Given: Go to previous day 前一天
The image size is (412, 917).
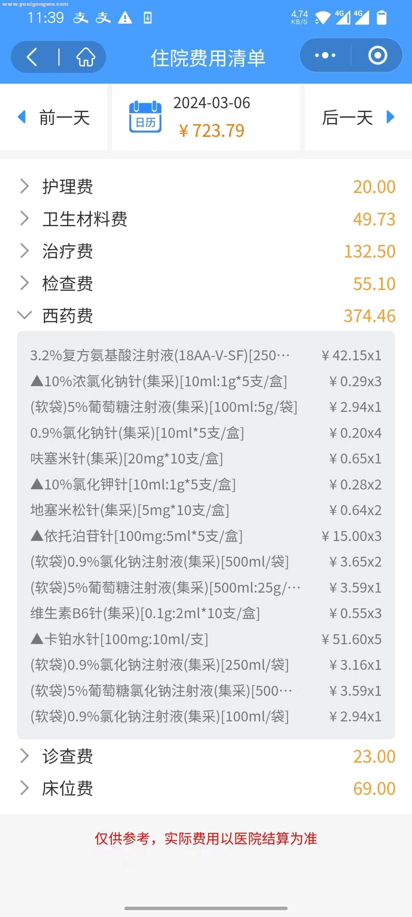Looking at the screenshot, I should (53, 117).
